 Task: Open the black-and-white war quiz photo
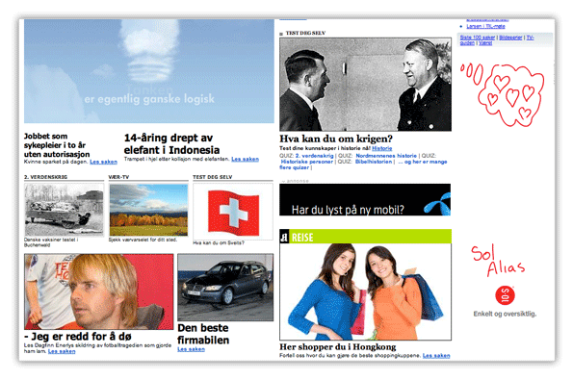365,85
